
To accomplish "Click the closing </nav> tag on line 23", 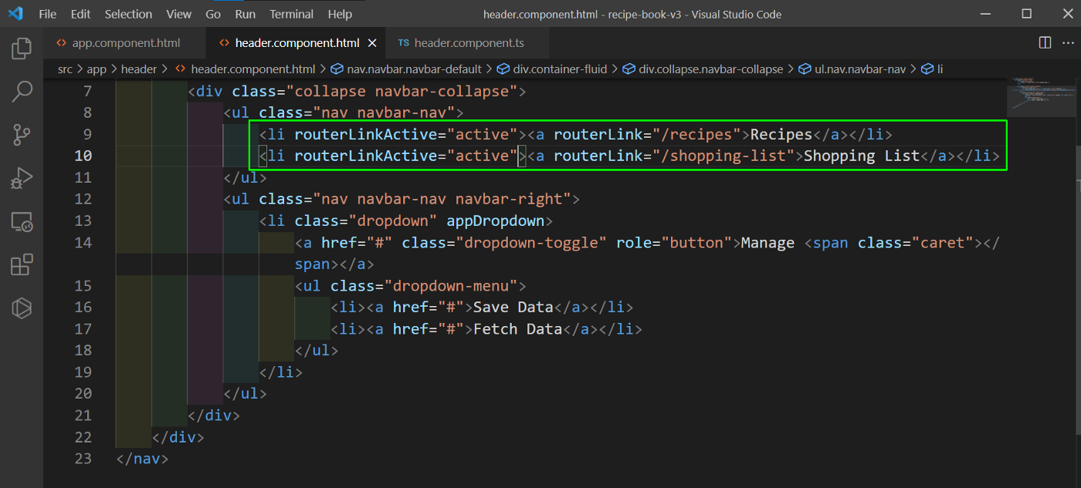I will click(x=142, y=459).
